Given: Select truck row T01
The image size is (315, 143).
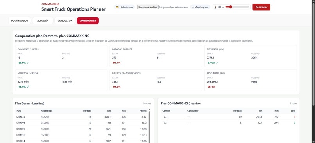Looking at the screenshot, I should click(229, 117).
